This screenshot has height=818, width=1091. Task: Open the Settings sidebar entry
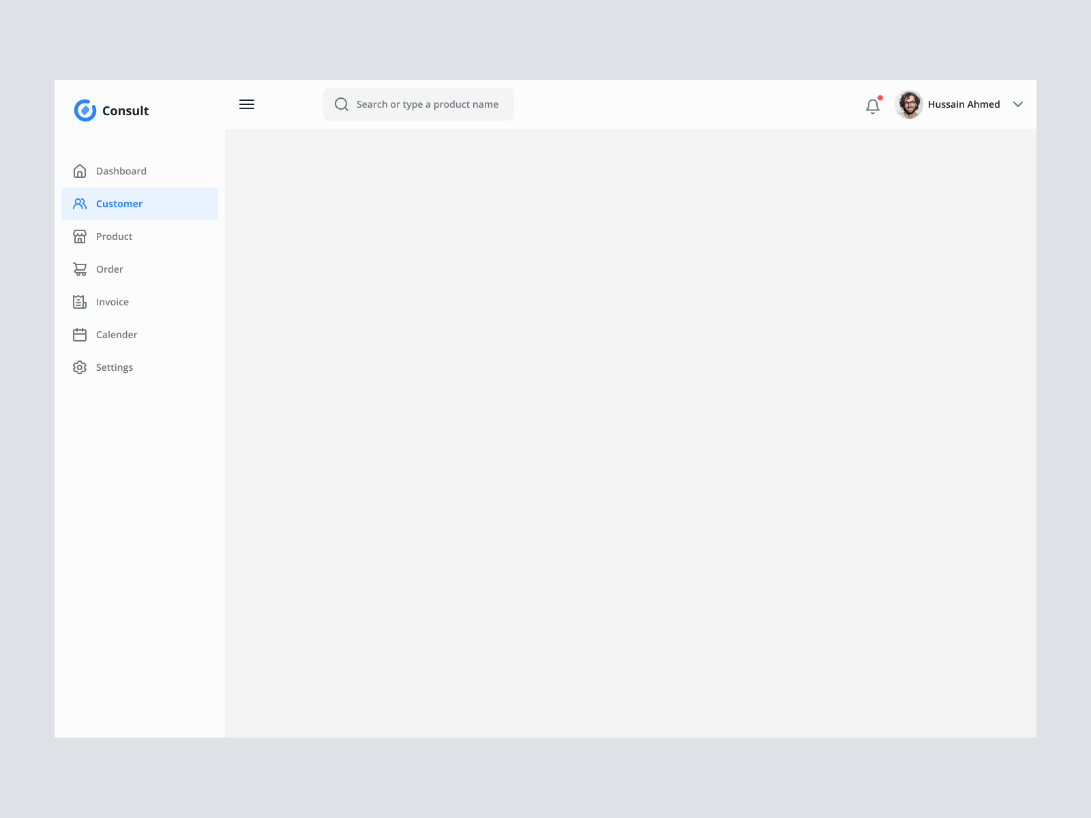point(115,367)
